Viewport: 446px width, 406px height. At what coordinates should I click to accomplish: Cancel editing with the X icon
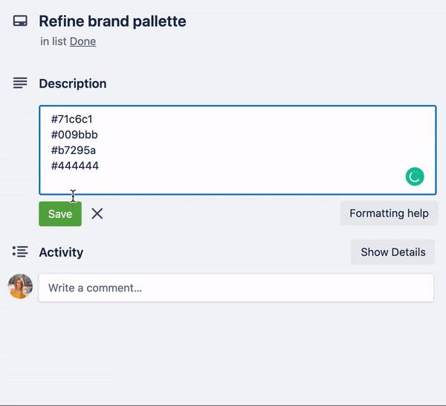[x=97, y=213]
